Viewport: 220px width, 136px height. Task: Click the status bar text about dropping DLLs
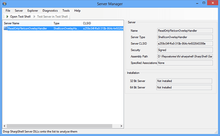(x=40, y=132)
